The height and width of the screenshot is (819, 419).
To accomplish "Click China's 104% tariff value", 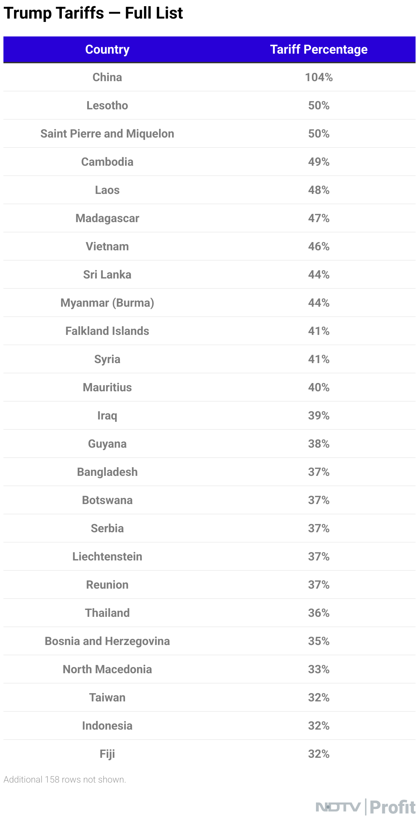I will 319,77.
